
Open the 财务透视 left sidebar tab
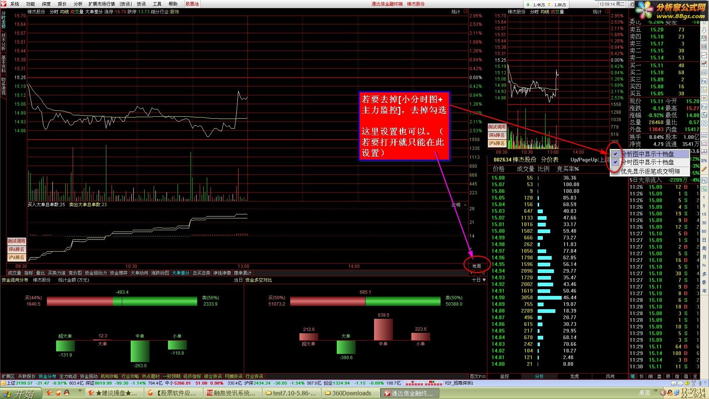(x=3, y=86)
